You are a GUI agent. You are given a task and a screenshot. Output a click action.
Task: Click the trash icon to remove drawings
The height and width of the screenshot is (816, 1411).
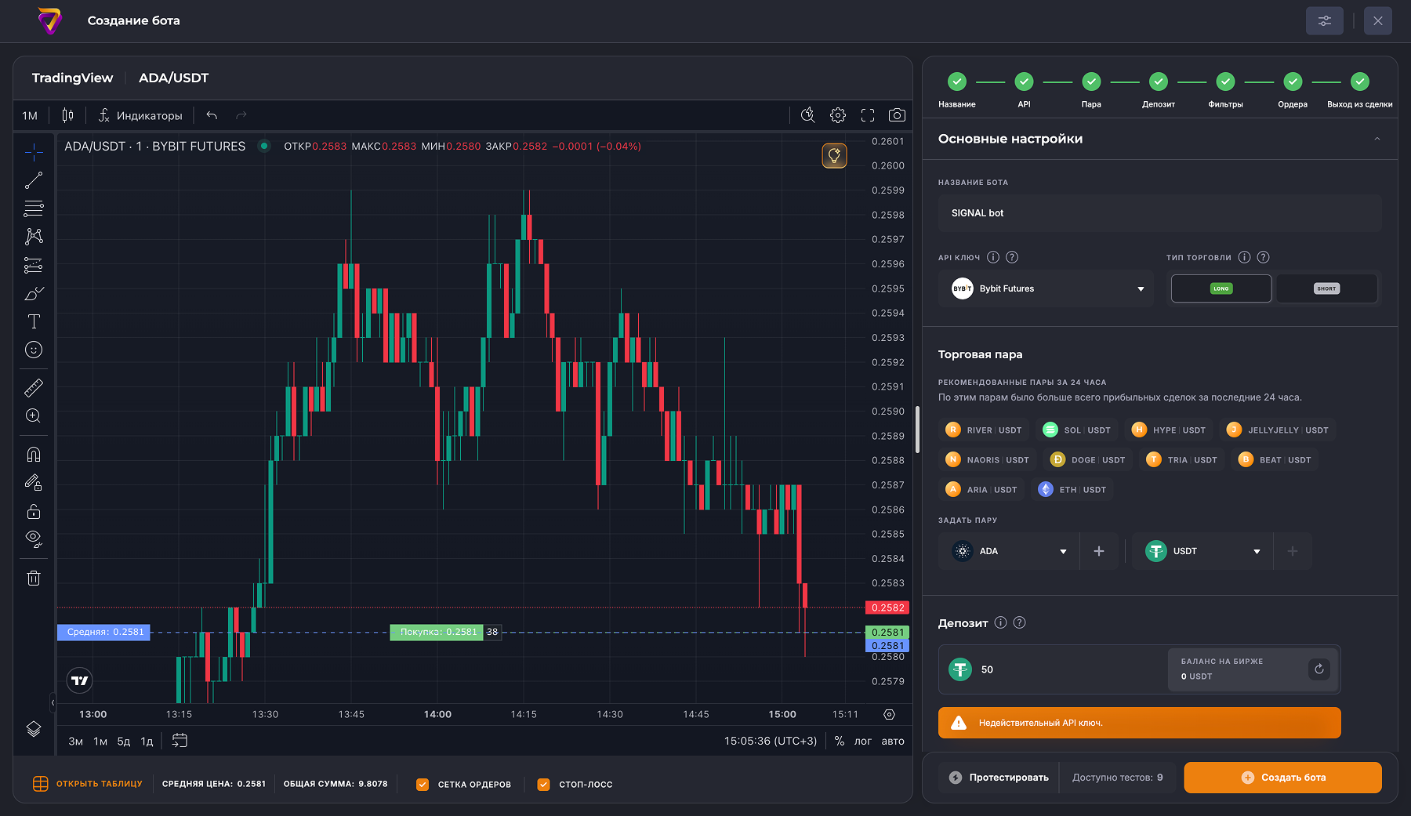tap(34, 578)
